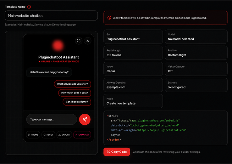
Task: Click the EXPORT button
Action: [64, 135]
